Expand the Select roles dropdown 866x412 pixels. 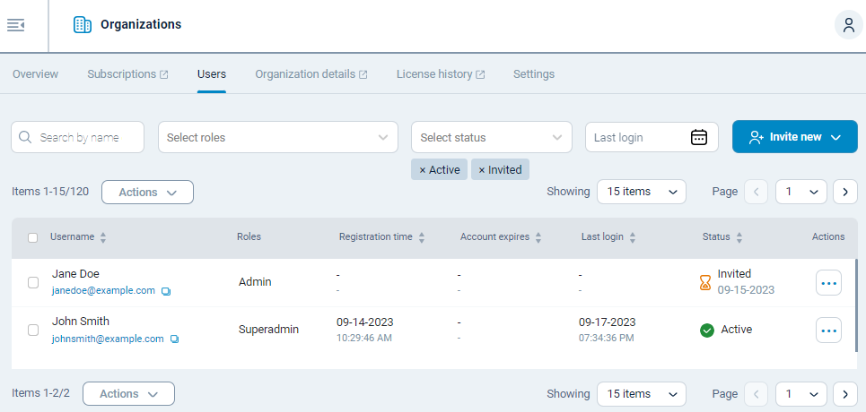(x=278, y=137)
